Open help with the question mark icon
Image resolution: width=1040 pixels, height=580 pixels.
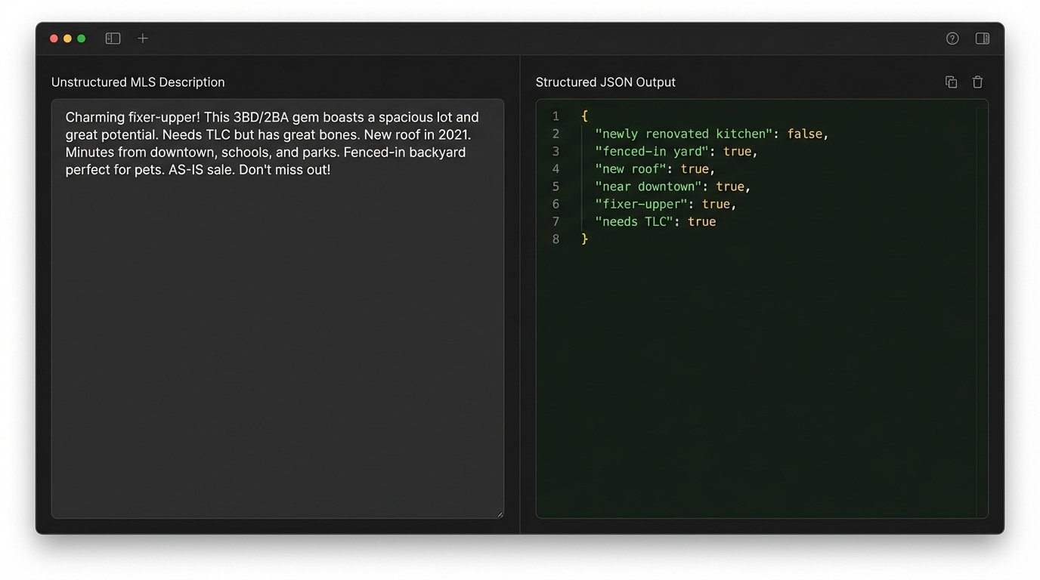click(952, 39)
